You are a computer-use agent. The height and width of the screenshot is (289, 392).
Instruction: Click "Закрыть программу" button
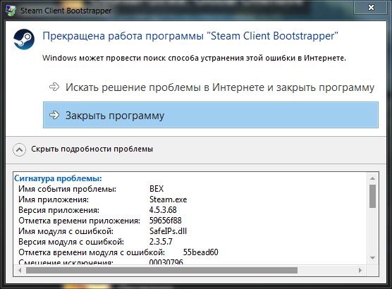211,115
